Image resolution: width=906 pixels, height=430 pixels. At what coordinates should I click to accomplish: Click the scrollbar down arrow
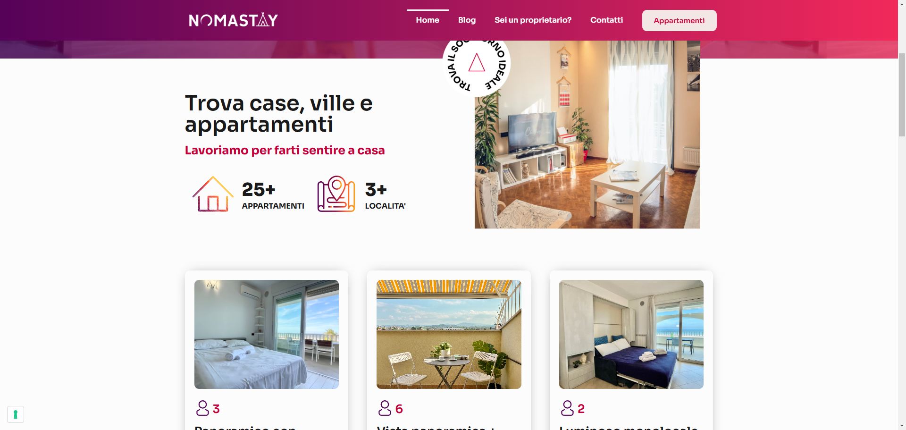point(902,426)
